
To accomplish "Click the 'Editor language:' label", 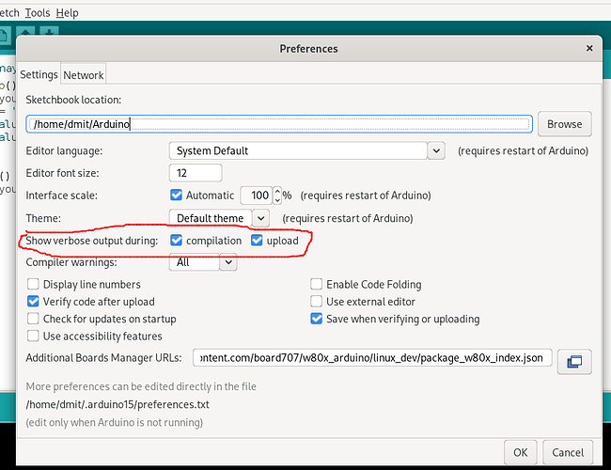I will click(x=64, y=150).
